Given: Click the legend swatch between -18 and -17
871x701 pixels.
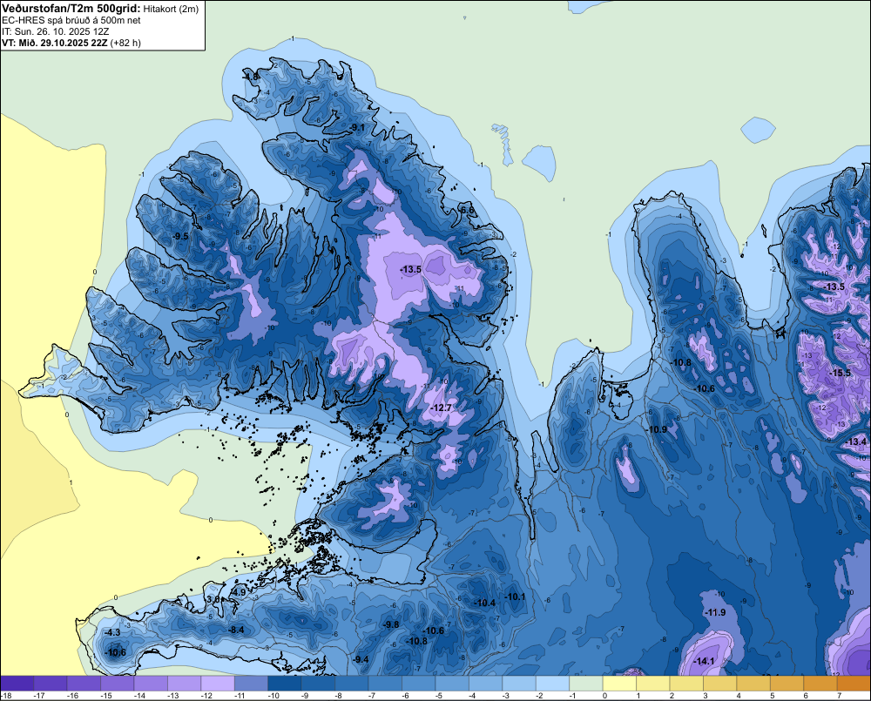Looking at the screenshot, I should coord(17,684).
